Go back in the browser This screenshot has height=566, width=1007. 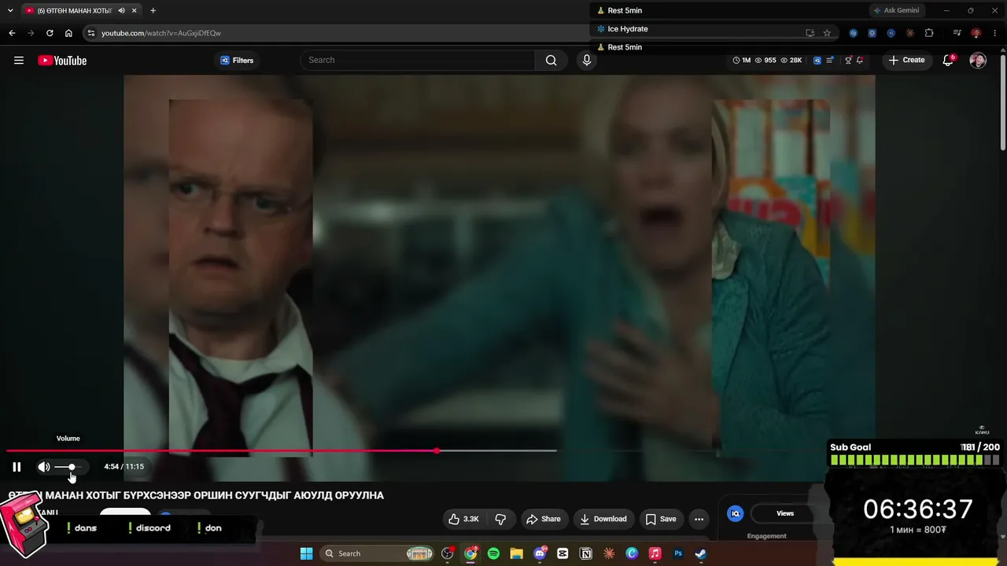point(12,33)
